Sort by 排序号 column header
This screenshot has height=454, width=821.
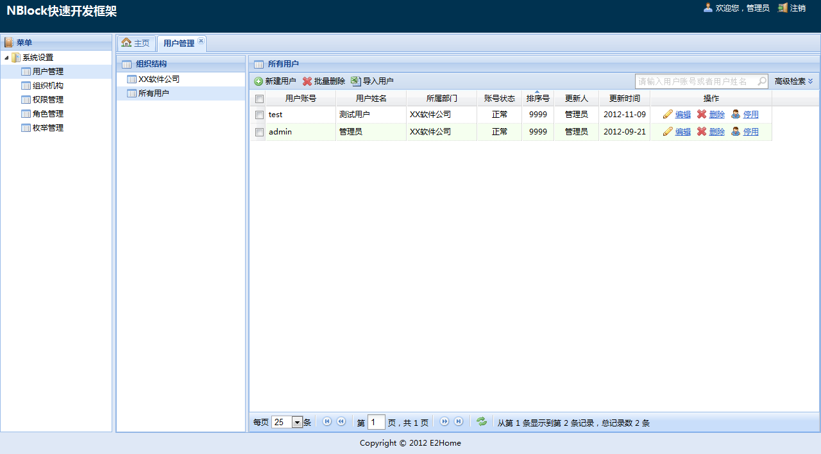[538, 99]
